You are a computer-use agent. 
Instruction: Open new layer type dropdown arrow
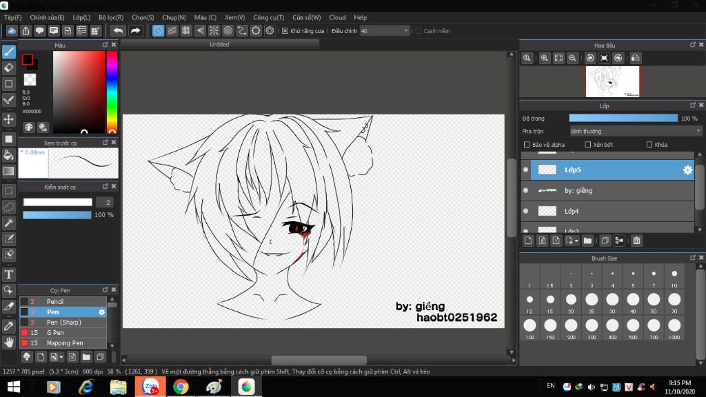coord(576,241)
